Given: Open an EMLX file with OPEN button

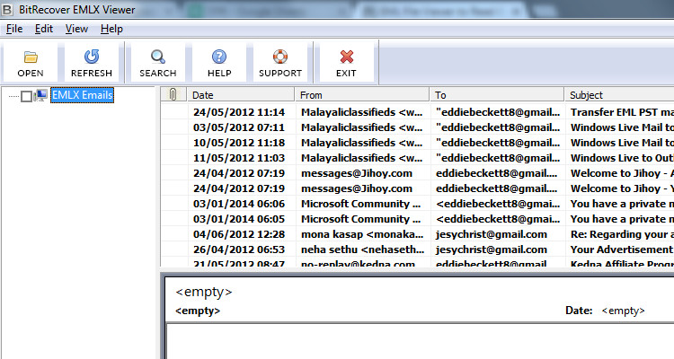Looking at the screenshot, I should click(30, 63).
